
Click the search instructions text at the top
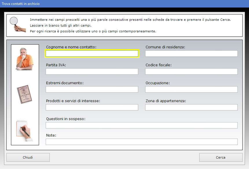point(130,25)
